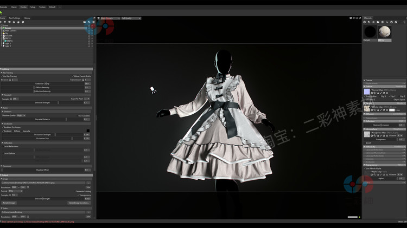Viewport: 407px width, 228px height.
Task: Click the add camera icon in scene toolbar
Action: tap(9, 22)
